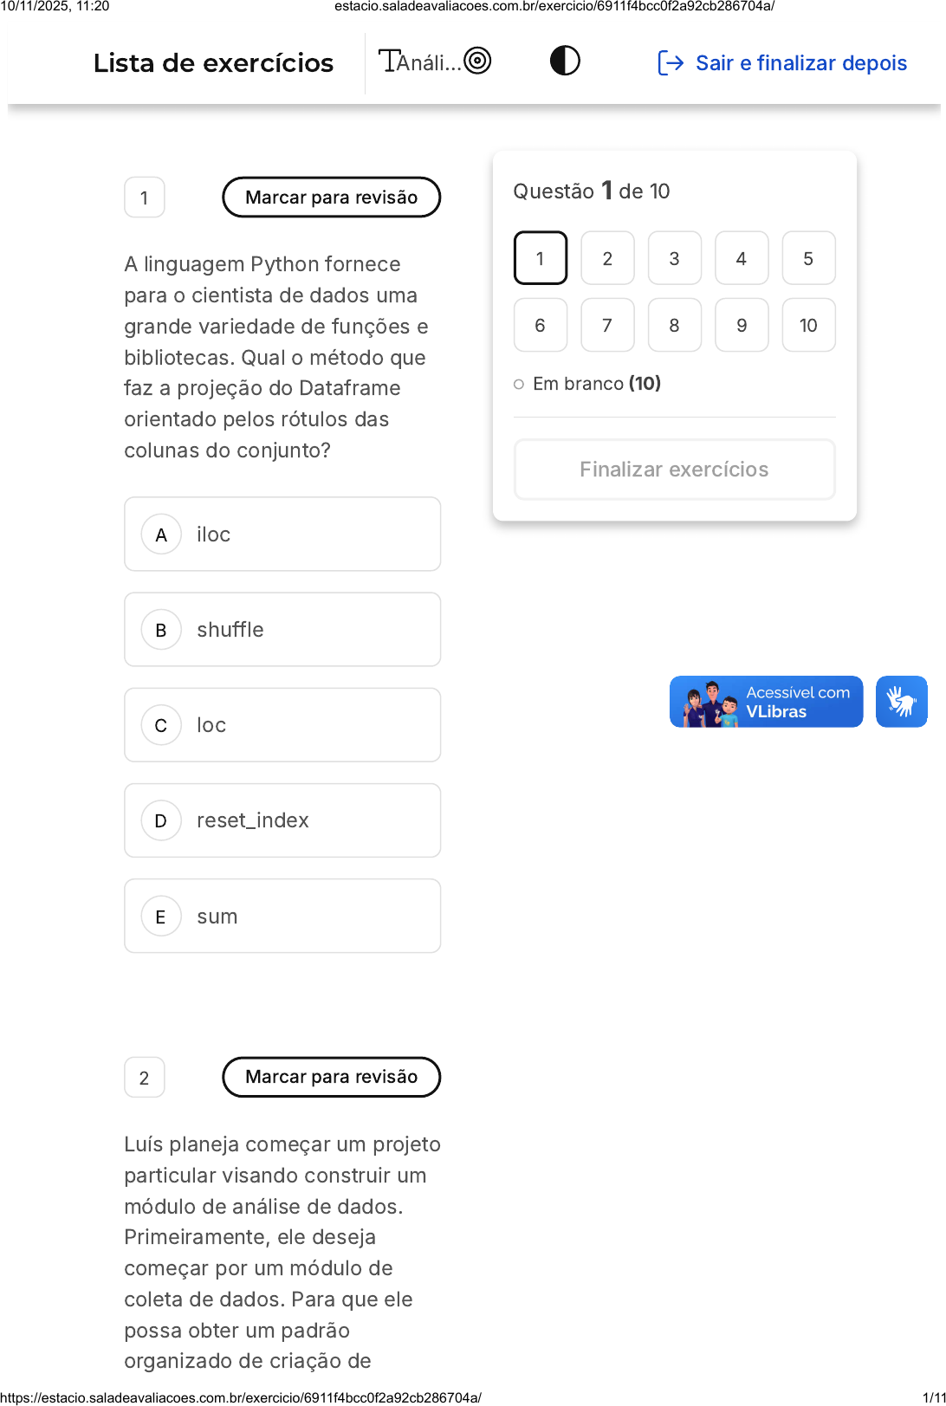Click the question 2 number badge

pyautogui.click(x=145, y=1078)
